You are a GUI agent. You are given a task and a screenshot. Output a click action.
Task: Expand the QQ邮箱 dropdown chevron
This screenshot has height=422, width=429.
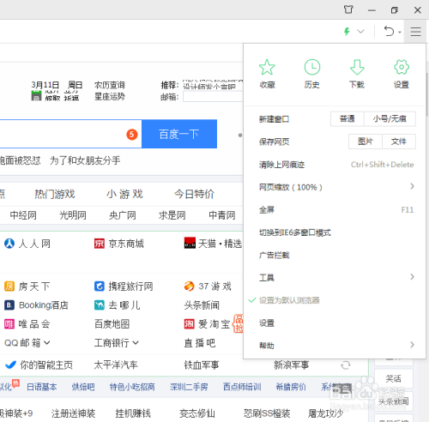(x=47, y=342)
